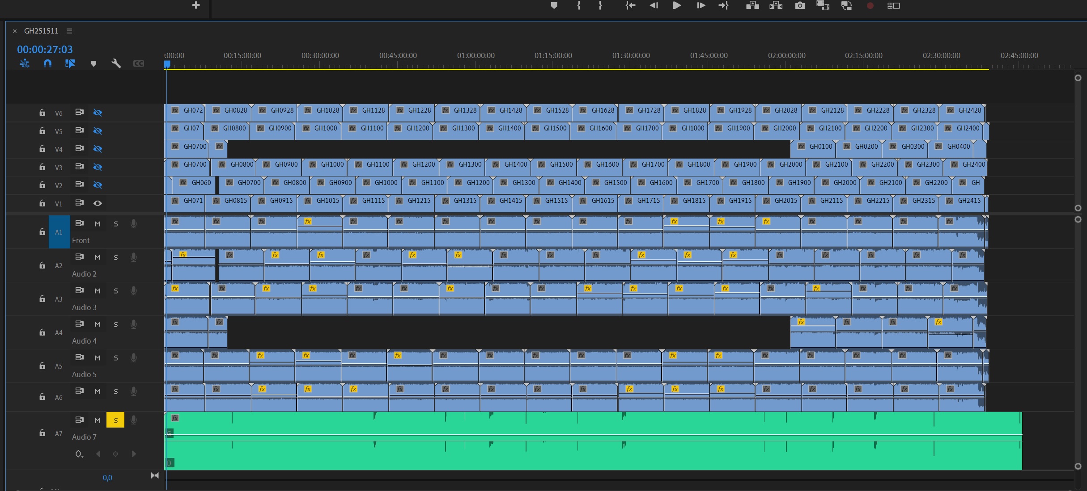Click the Play button in transport controls

coord(676,6)
